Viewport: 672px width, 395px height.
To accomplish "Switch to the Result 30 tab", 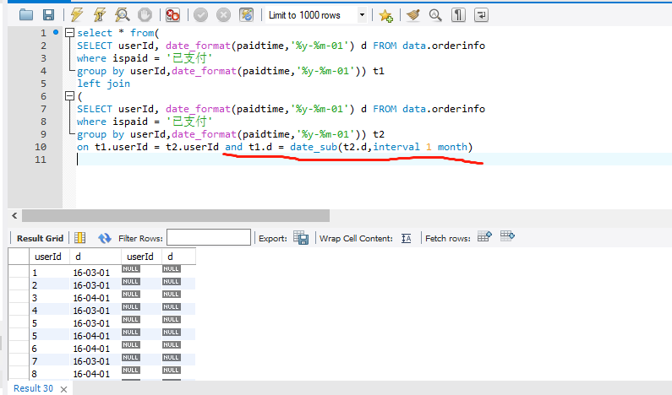I will coord(34,388).
